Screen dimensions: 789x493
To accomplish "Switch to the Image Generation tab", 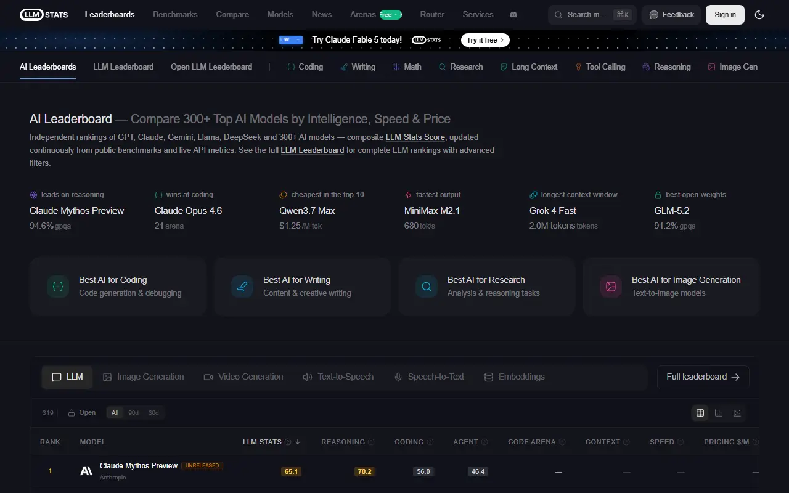I will [143, 377].
